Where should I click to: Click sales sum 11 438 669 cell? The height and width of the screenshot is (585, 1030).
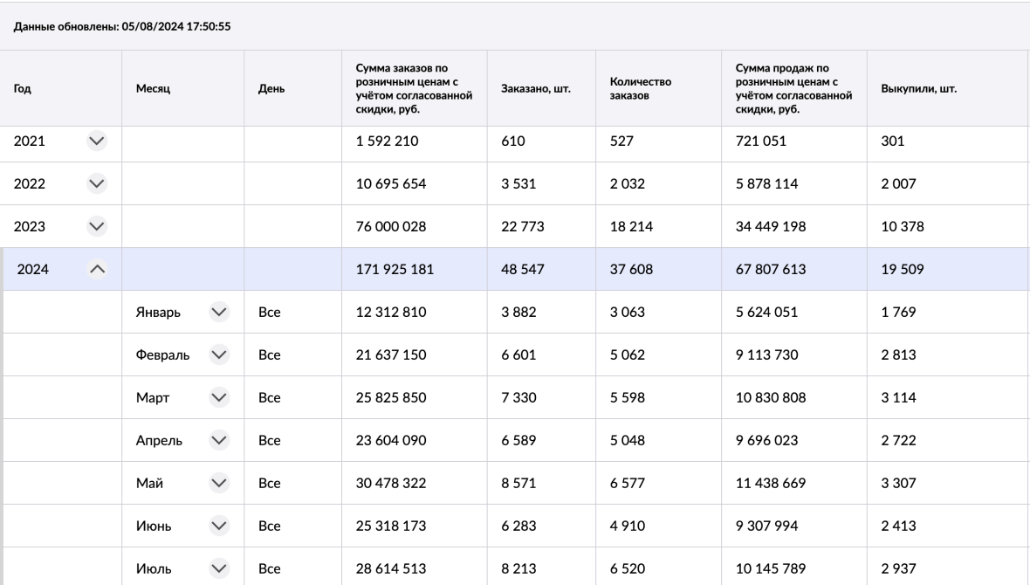pyautogui.click(x=794, y=483)
